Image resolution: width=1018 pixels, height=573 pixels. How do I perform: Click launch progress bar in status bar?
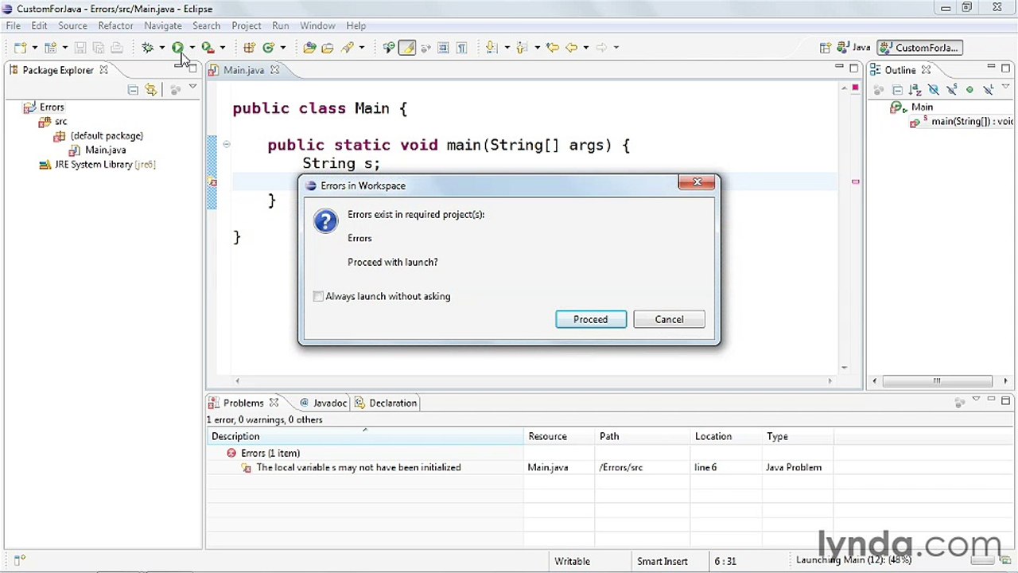[983, 560]
